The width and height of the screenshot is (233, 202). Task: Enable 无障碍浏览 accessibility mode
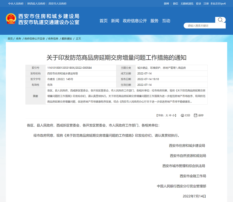tap(187, 3)
